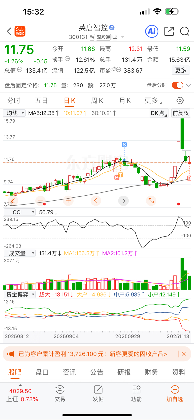Screen dimensions: 194x420
Task: Tap the share export icon
Action: [169, 31]
